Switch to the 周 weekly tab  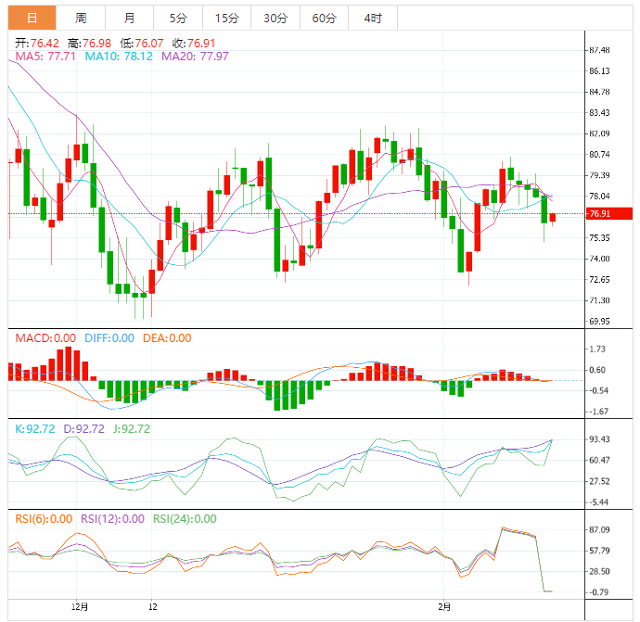81,19
